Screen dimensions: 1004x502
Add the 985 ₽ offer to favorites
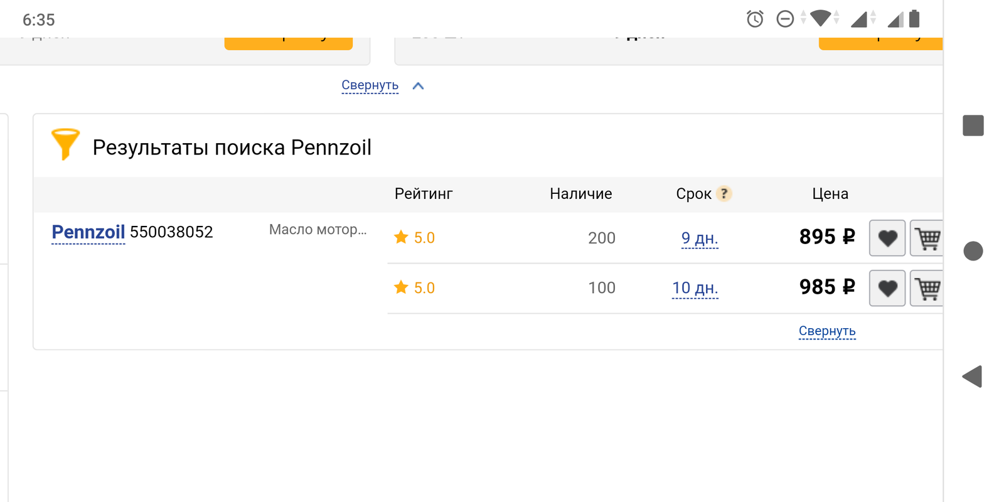point(887,288)
